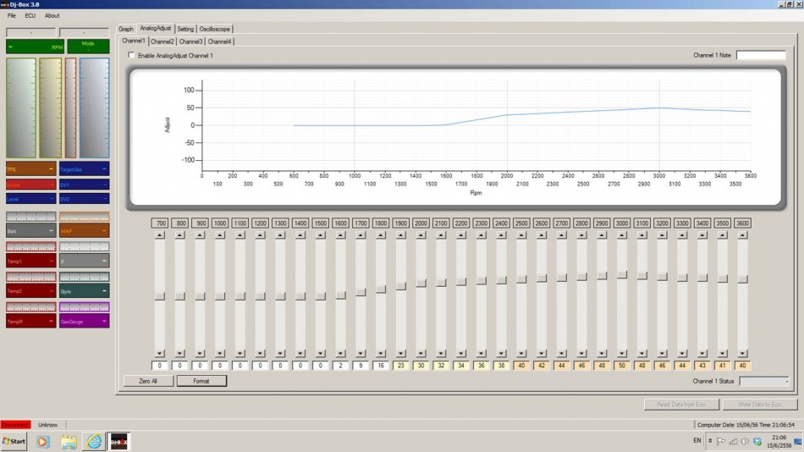
Task: Click the GasGauge label
Action: pos(84,322)
